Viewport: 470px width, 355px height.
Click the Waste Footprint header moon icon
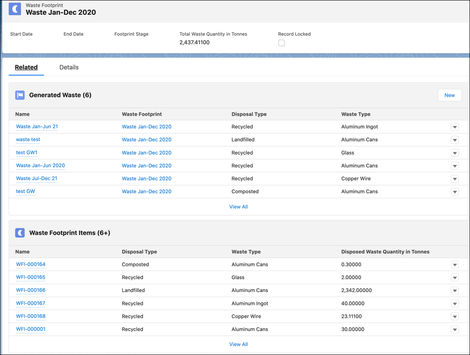point(15,9)
